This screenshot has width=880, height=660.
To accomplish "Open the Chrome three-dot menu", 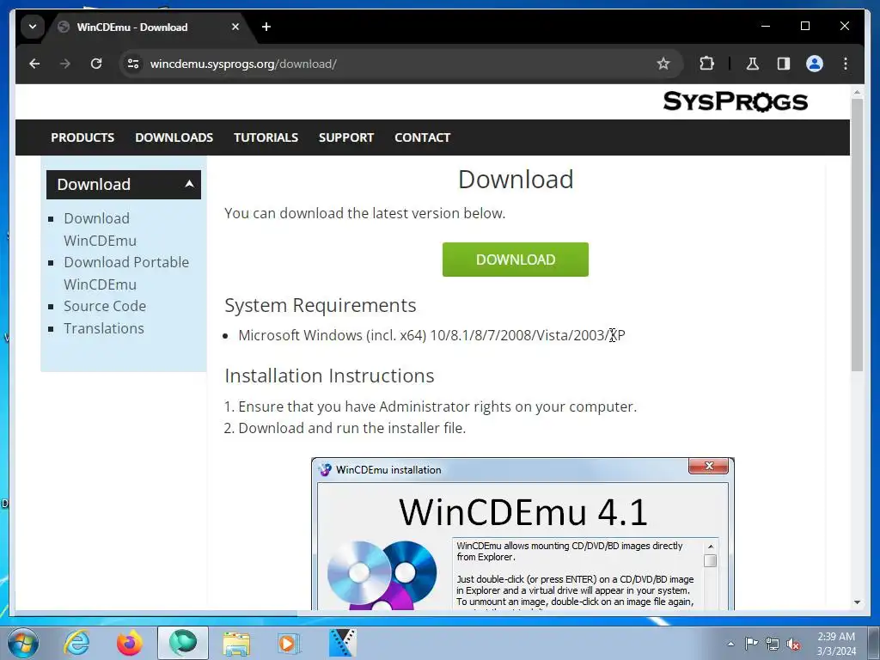I will coord(846,64).
